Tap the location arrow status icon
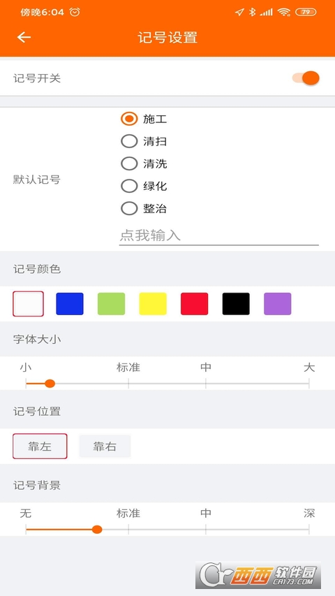Viewport: 335px width, 596px height. [x=239, y=12]
